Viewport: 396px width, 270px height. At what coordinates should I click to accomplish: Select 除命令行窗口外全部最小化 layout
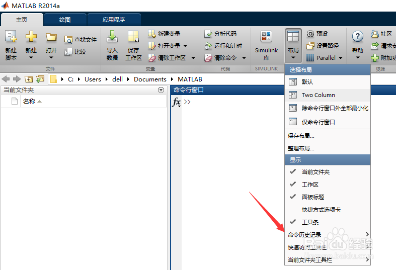pos(327,108)
